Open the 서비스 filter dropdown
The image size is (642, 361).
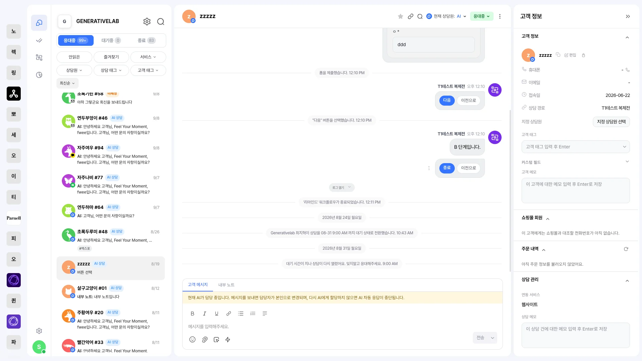(x=148, y=57)
